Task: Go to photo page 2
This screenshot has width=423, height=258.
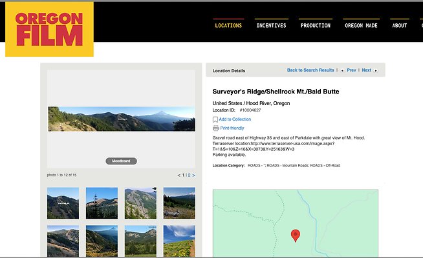Action: pos(189,175)
